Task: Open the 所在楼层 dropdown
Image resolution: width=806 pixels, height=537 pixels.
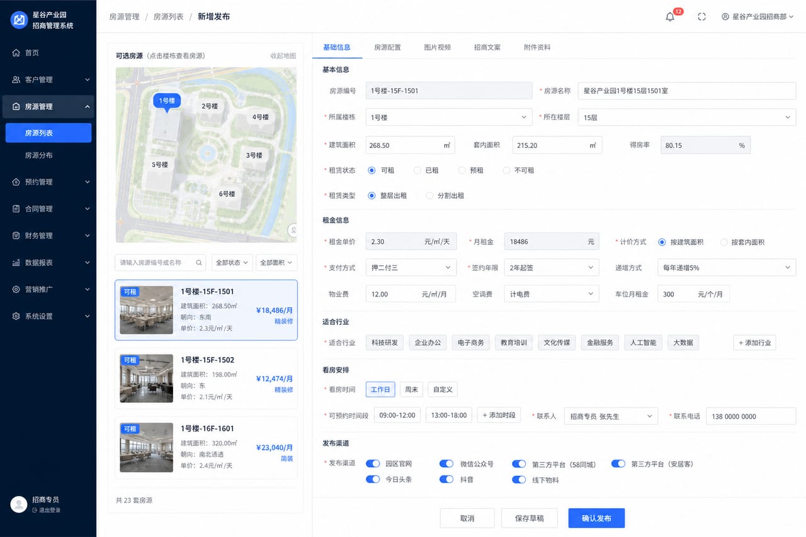Action: [687, 117]
